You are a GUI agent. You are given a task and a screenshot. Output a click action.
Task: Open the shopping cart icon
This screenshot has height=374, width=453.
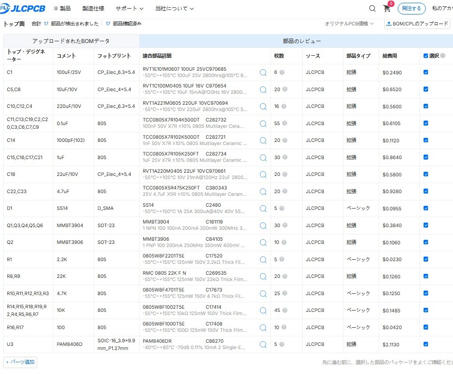pos(386,8)
